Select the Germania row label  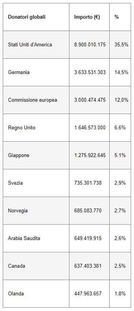[19, 72]
